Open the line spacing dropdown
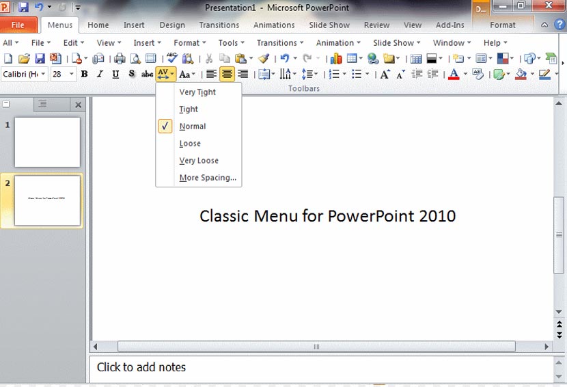This screenshot has width=567, height=387. pos(310,75)
